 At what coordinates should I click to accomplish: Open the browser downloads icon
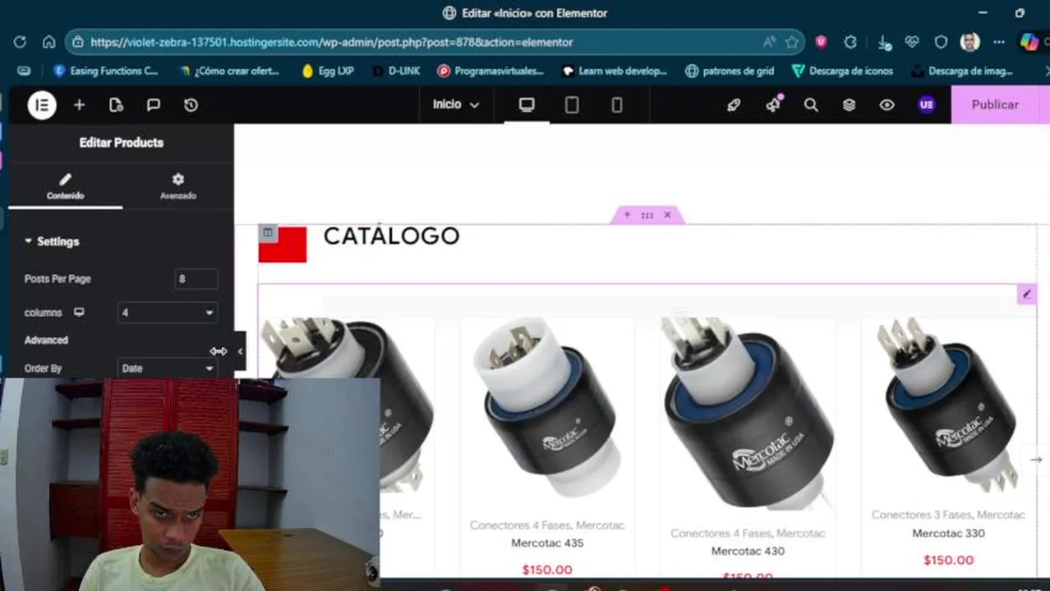pyautogui.click(x=883, y=42)
